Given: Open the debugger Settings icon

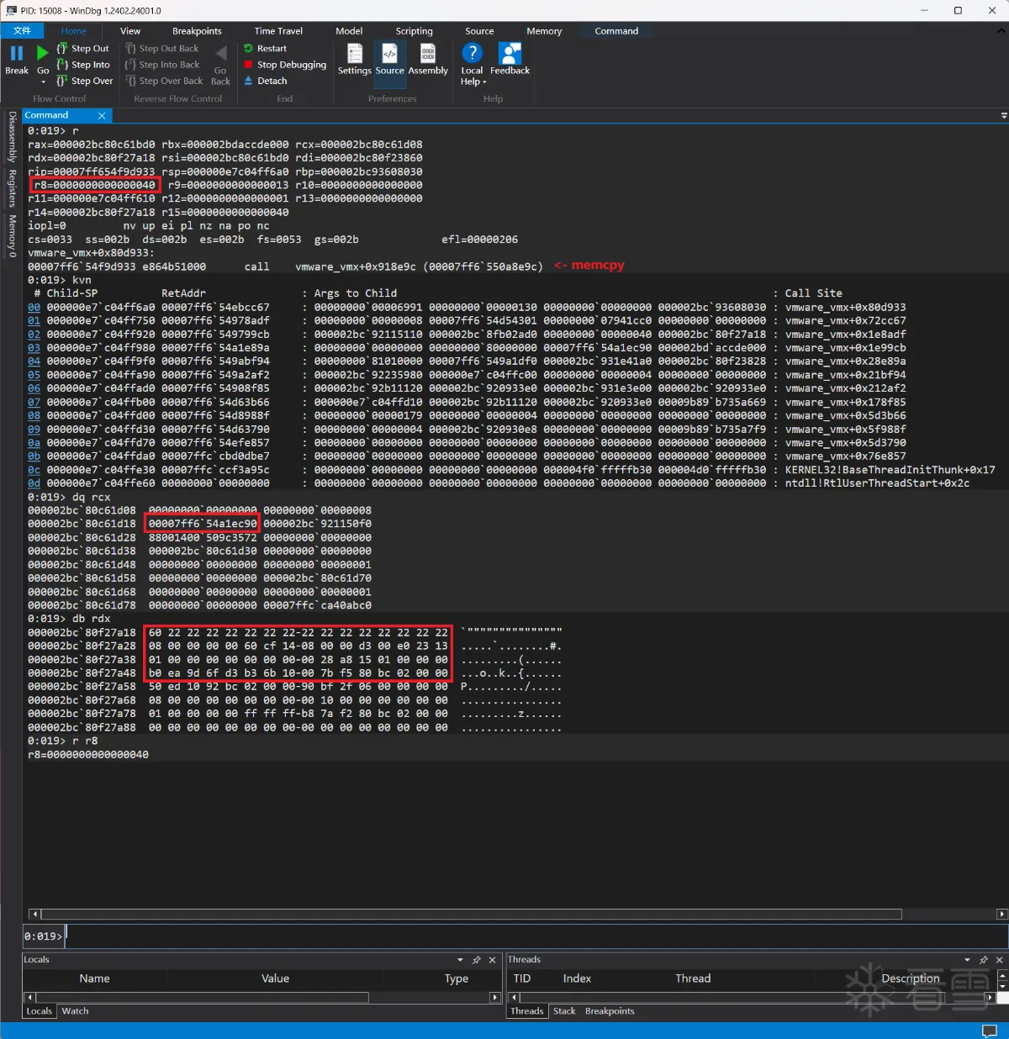Looking at the screenshot, I should [355, 53].
